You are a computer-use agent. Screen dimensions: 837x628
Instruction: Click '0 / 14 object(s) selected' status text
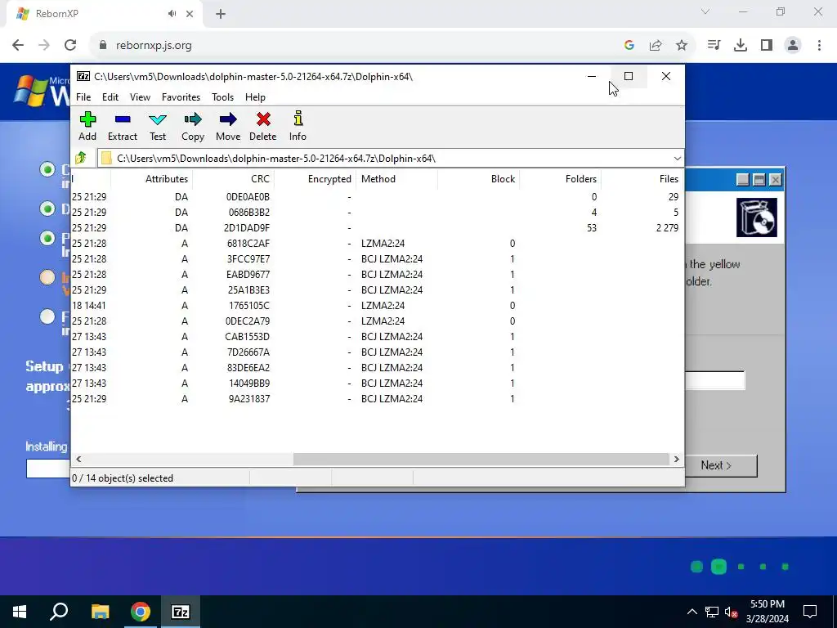point(123,478)
